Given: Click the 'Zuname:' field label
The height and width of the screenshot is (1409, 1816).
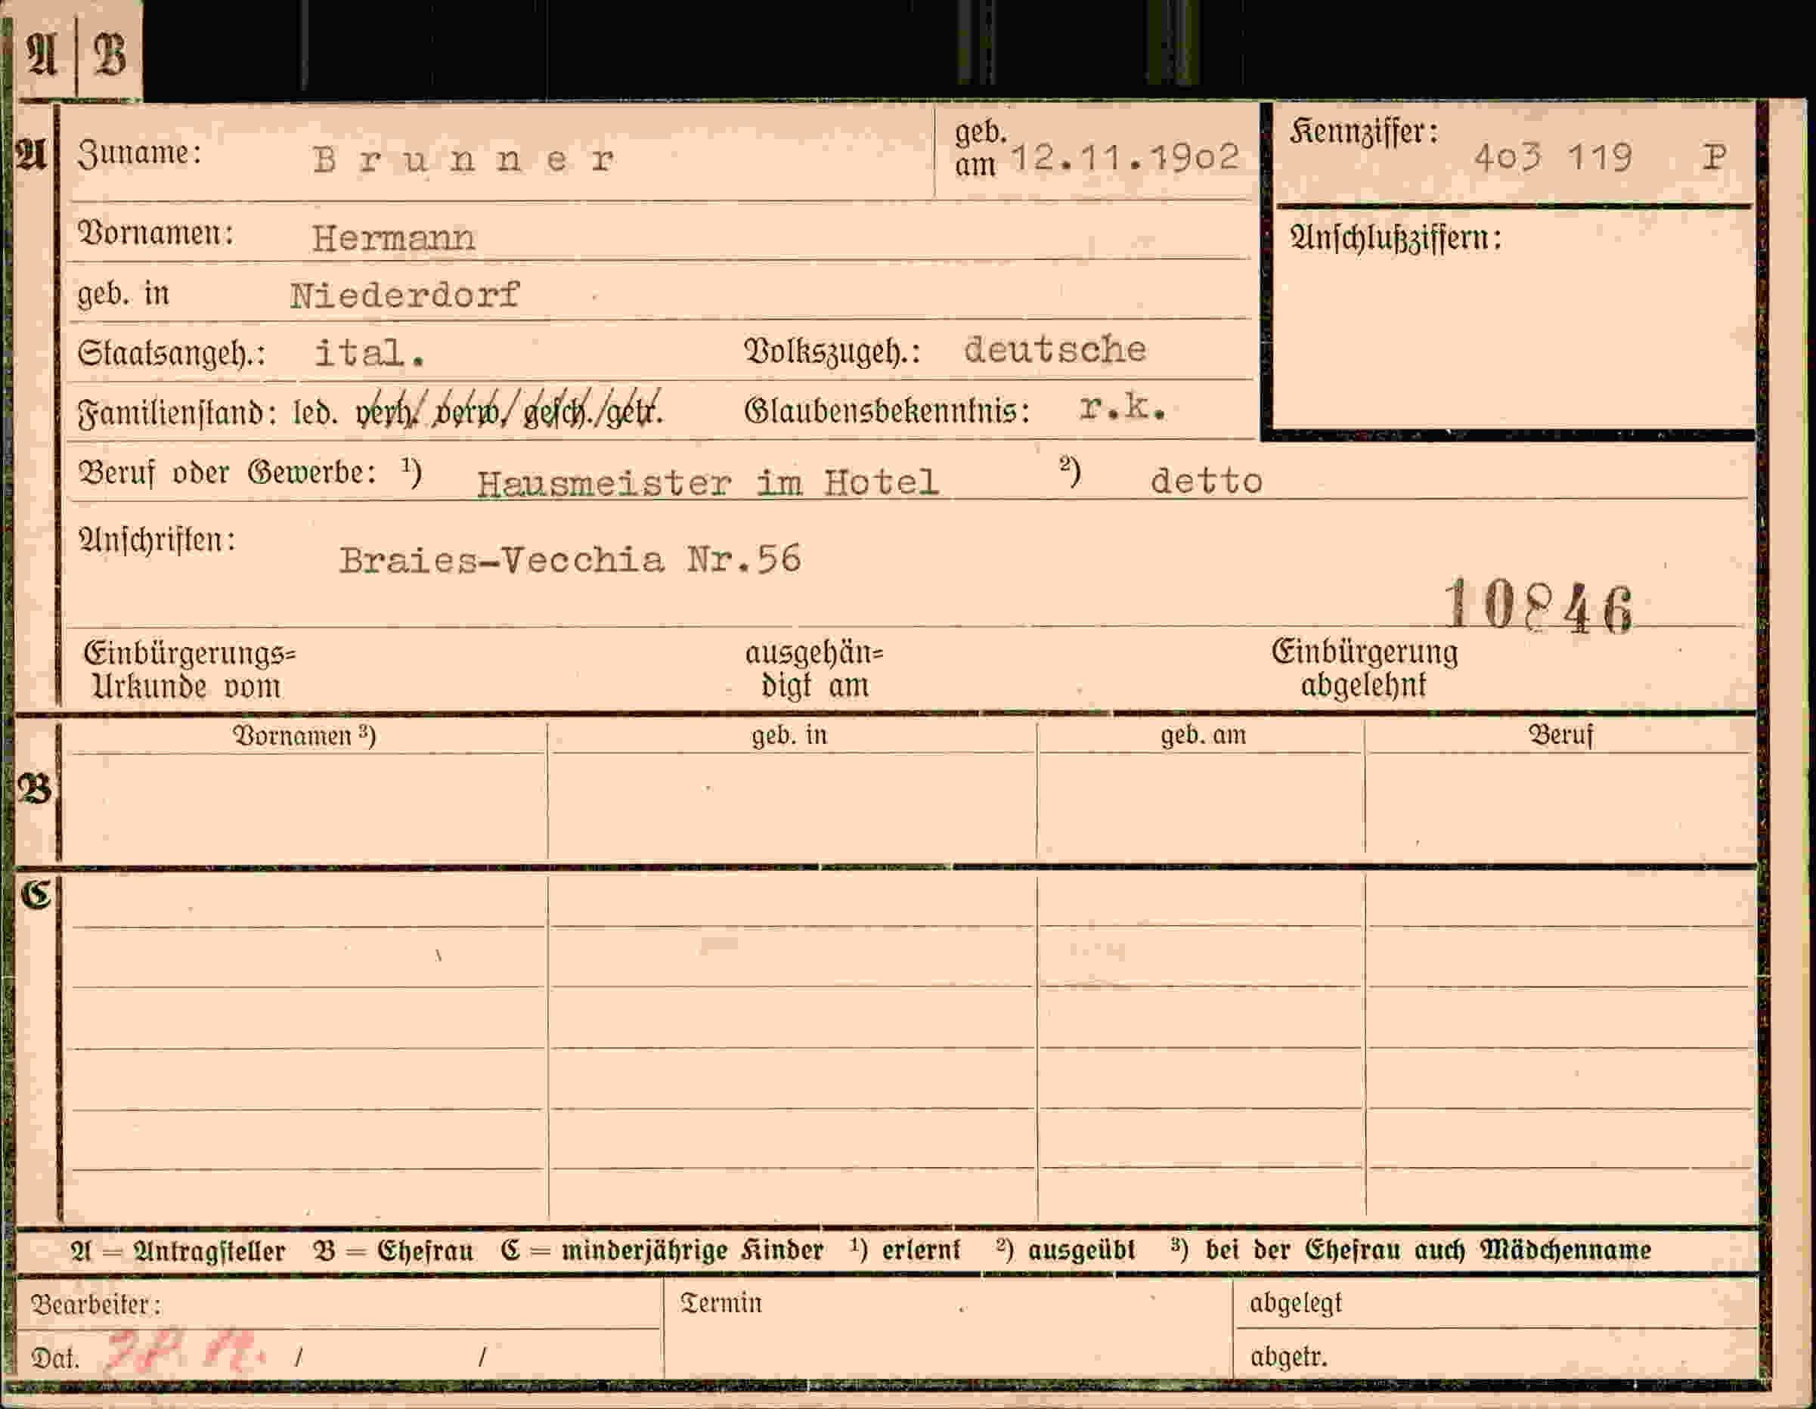Looking at the screenshot, I should 140,153.
